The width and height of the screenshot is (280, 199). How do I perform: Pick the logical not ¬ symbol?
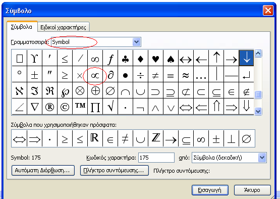click(141, 107)
